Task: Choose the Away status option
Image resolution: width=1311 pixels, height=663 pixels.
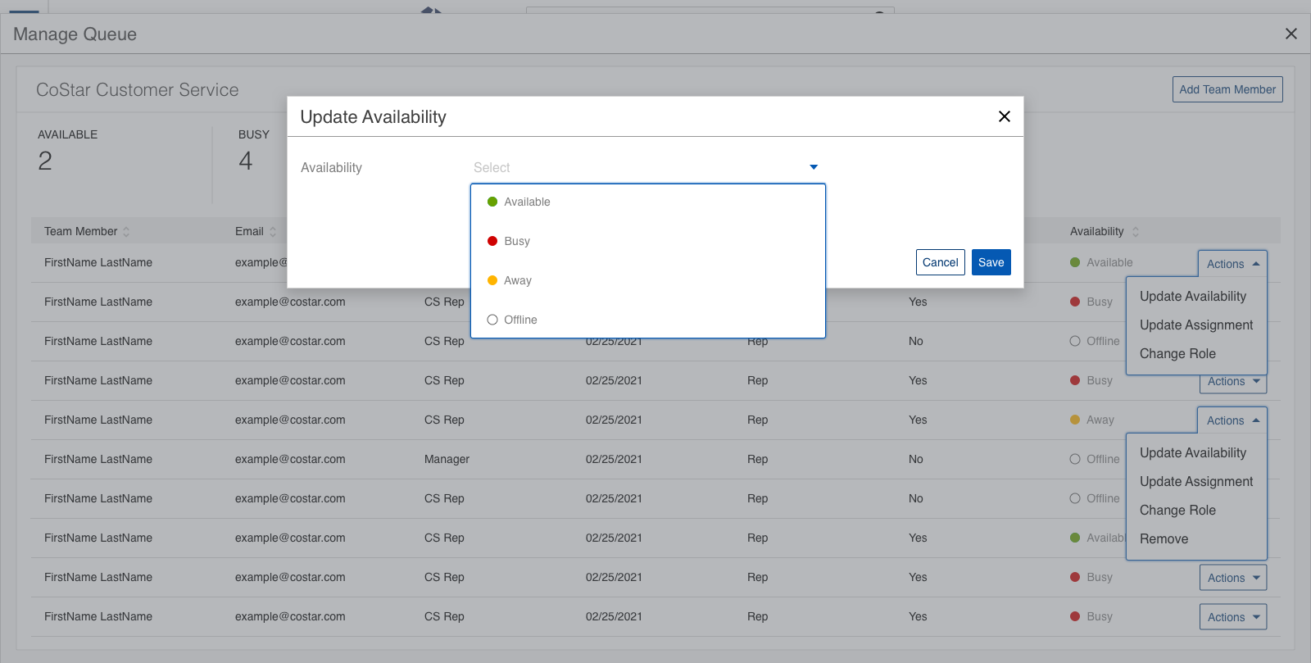Action: click(x=517, y=280)
